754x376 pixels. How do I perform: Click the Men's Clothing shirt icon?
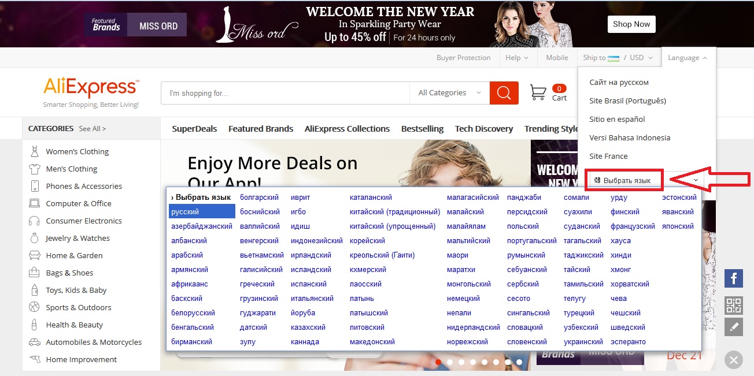(x=35, y=169)
